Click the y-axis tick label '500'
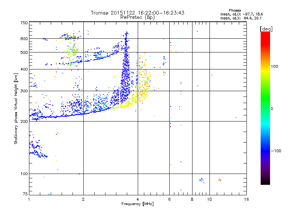 pos(24,52)
